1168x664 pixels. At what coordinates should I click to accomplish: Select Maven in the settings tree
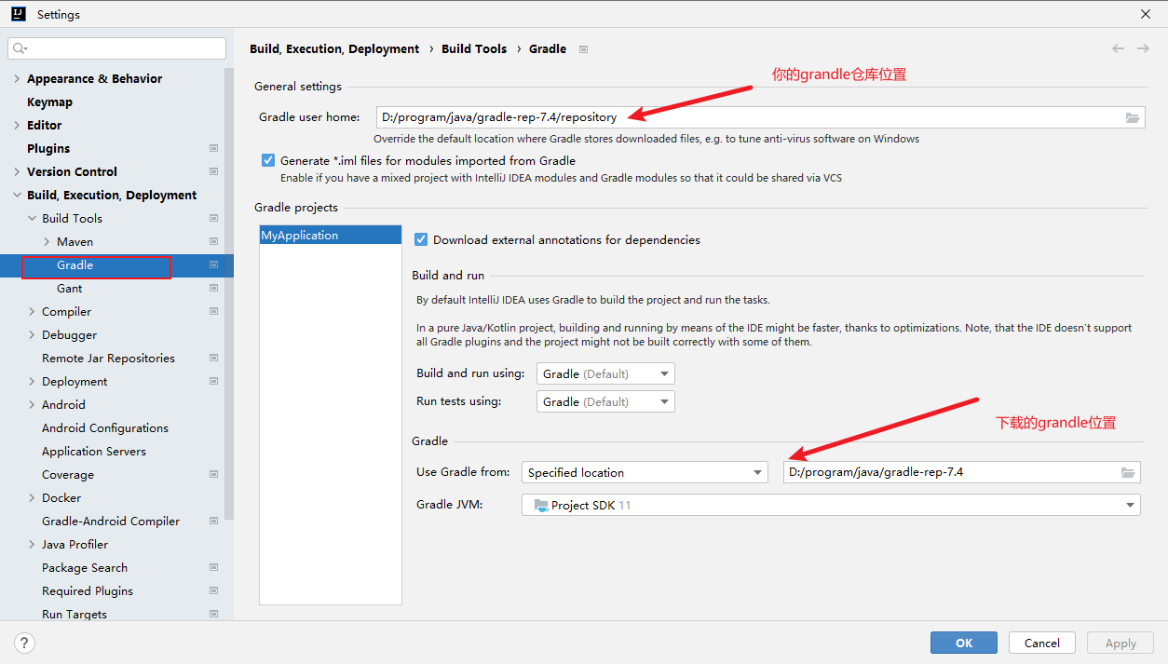pos(75,241)
